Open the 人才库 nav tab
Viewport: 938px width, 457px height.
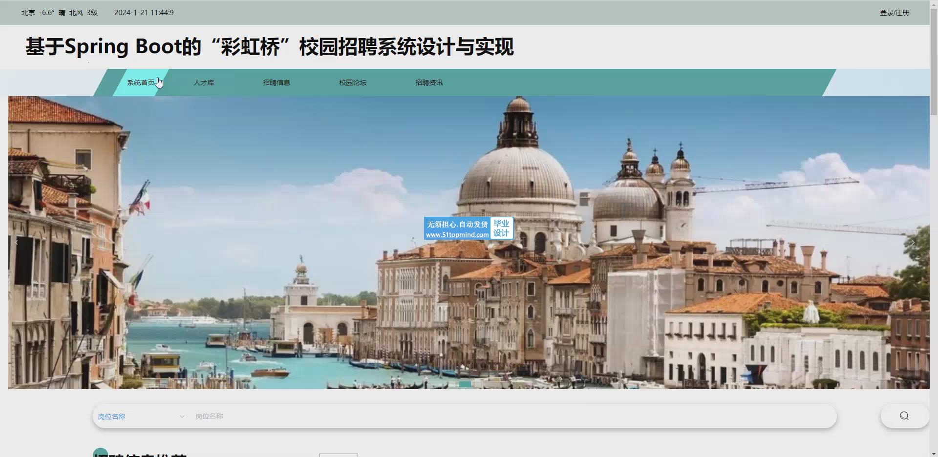pyautogui.click(x=204, y=83)
